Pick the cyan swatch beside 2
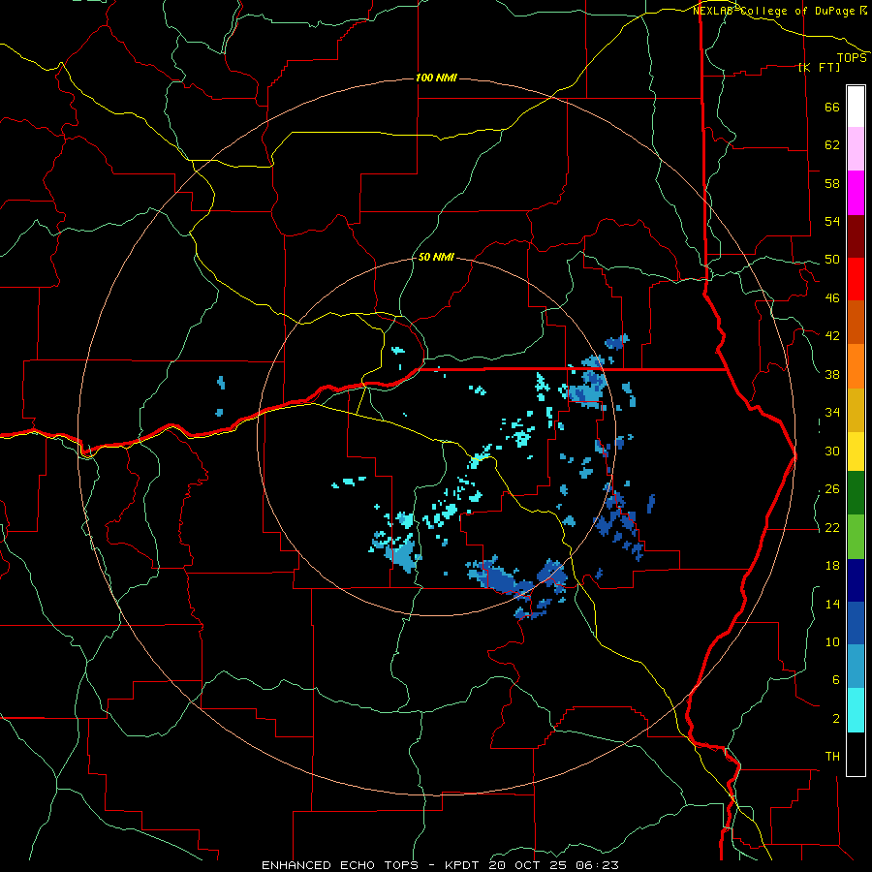872x872 pixels. point(856,710)
